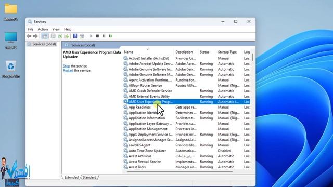
Task: Open the View menu
Action: tap(56, 29)
